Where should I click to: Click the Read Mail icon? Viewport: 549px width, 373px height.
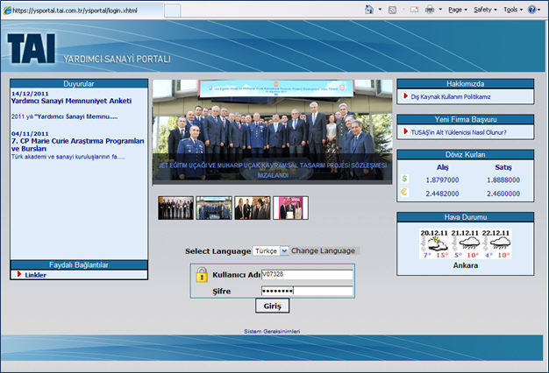coord(414,10)
